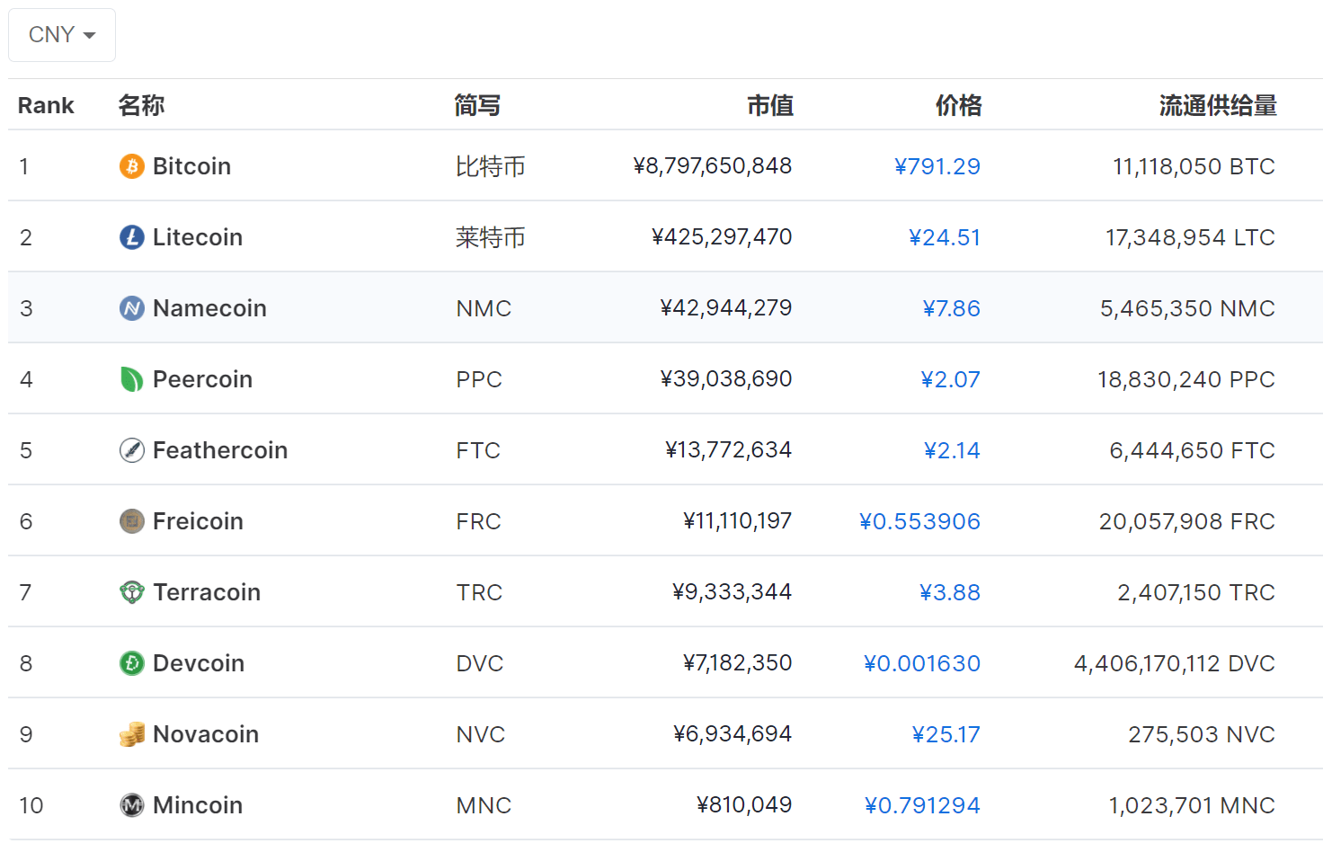Open the Feathercoin name link
Viewport: 1323px width, 843px height.
pos(220,450)
